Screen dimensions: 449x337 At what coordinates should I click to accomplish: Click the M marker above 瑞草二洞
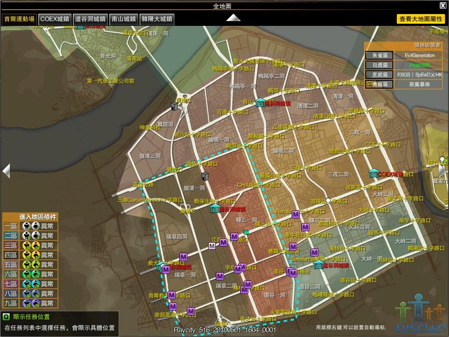pos(220,276)
